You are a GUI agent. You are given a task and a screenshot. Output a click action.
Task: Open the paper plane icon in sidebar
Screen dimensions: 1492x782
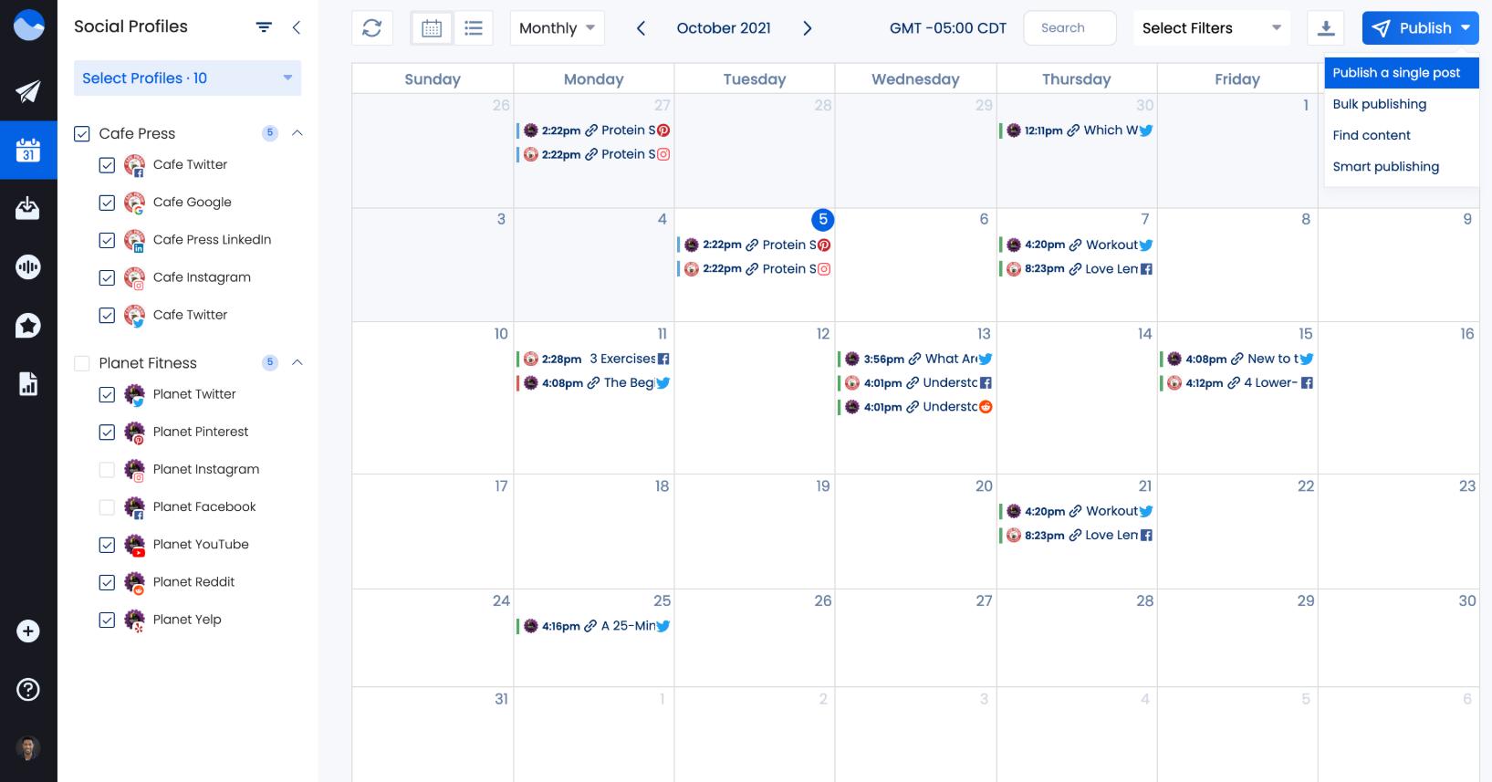coord(28,91)
